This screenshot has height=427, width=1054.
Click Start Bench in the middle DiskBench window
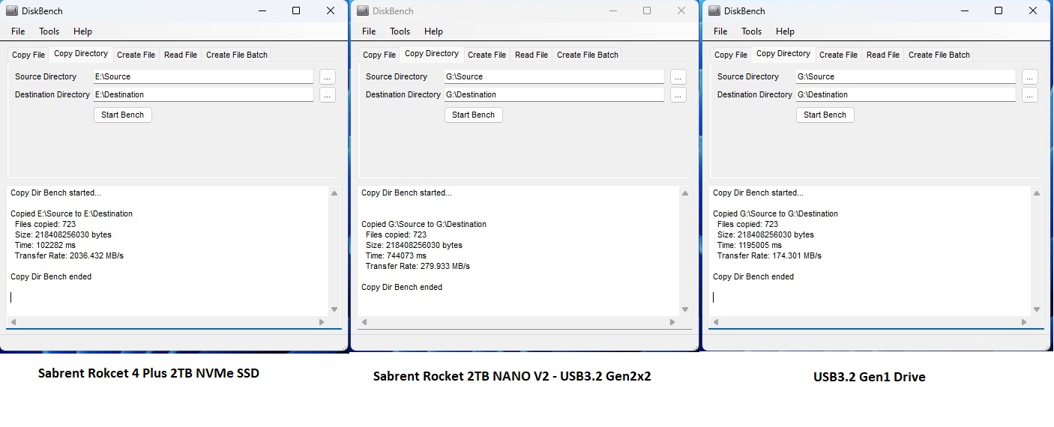(x=474, y=115)
